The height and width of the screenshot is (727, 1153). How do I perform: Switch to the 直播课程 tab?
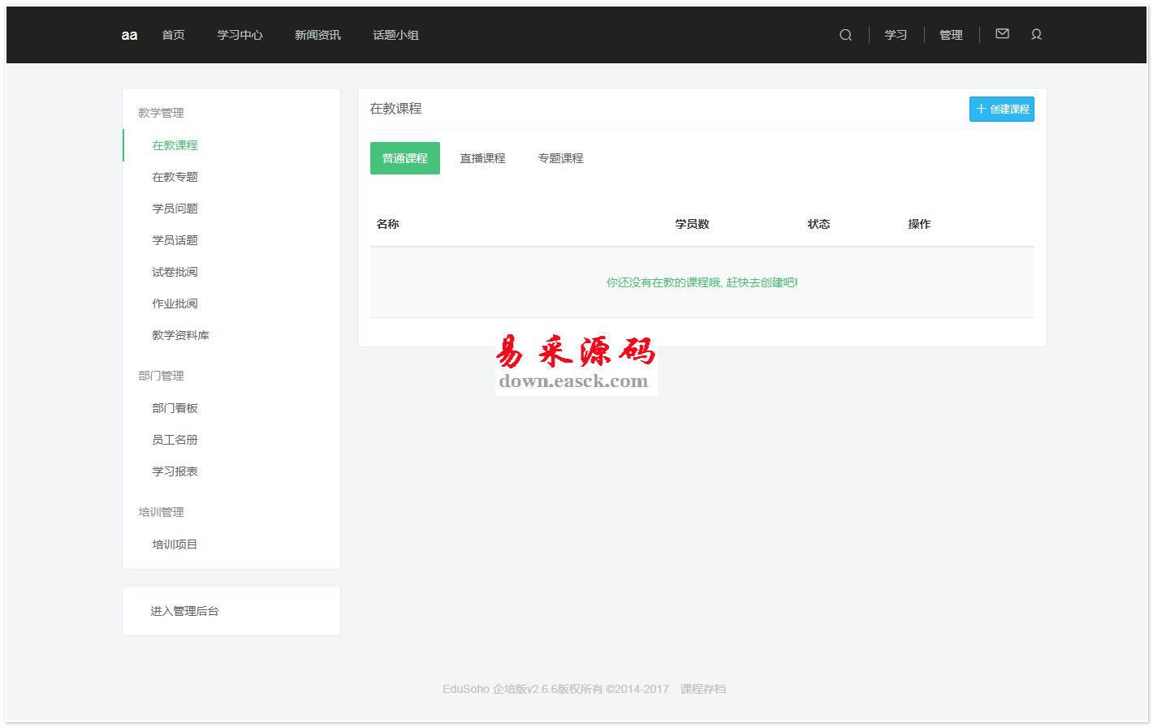pos(482,158)
